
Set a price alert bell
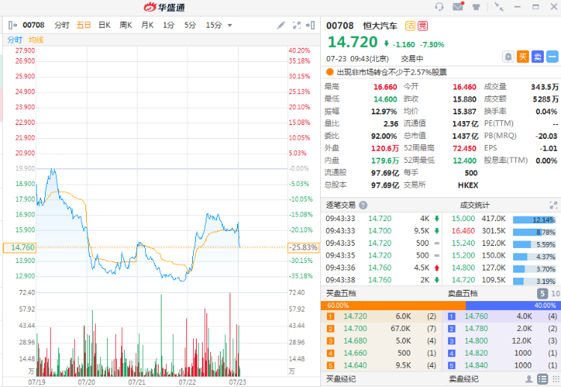(x=508, y=57)
